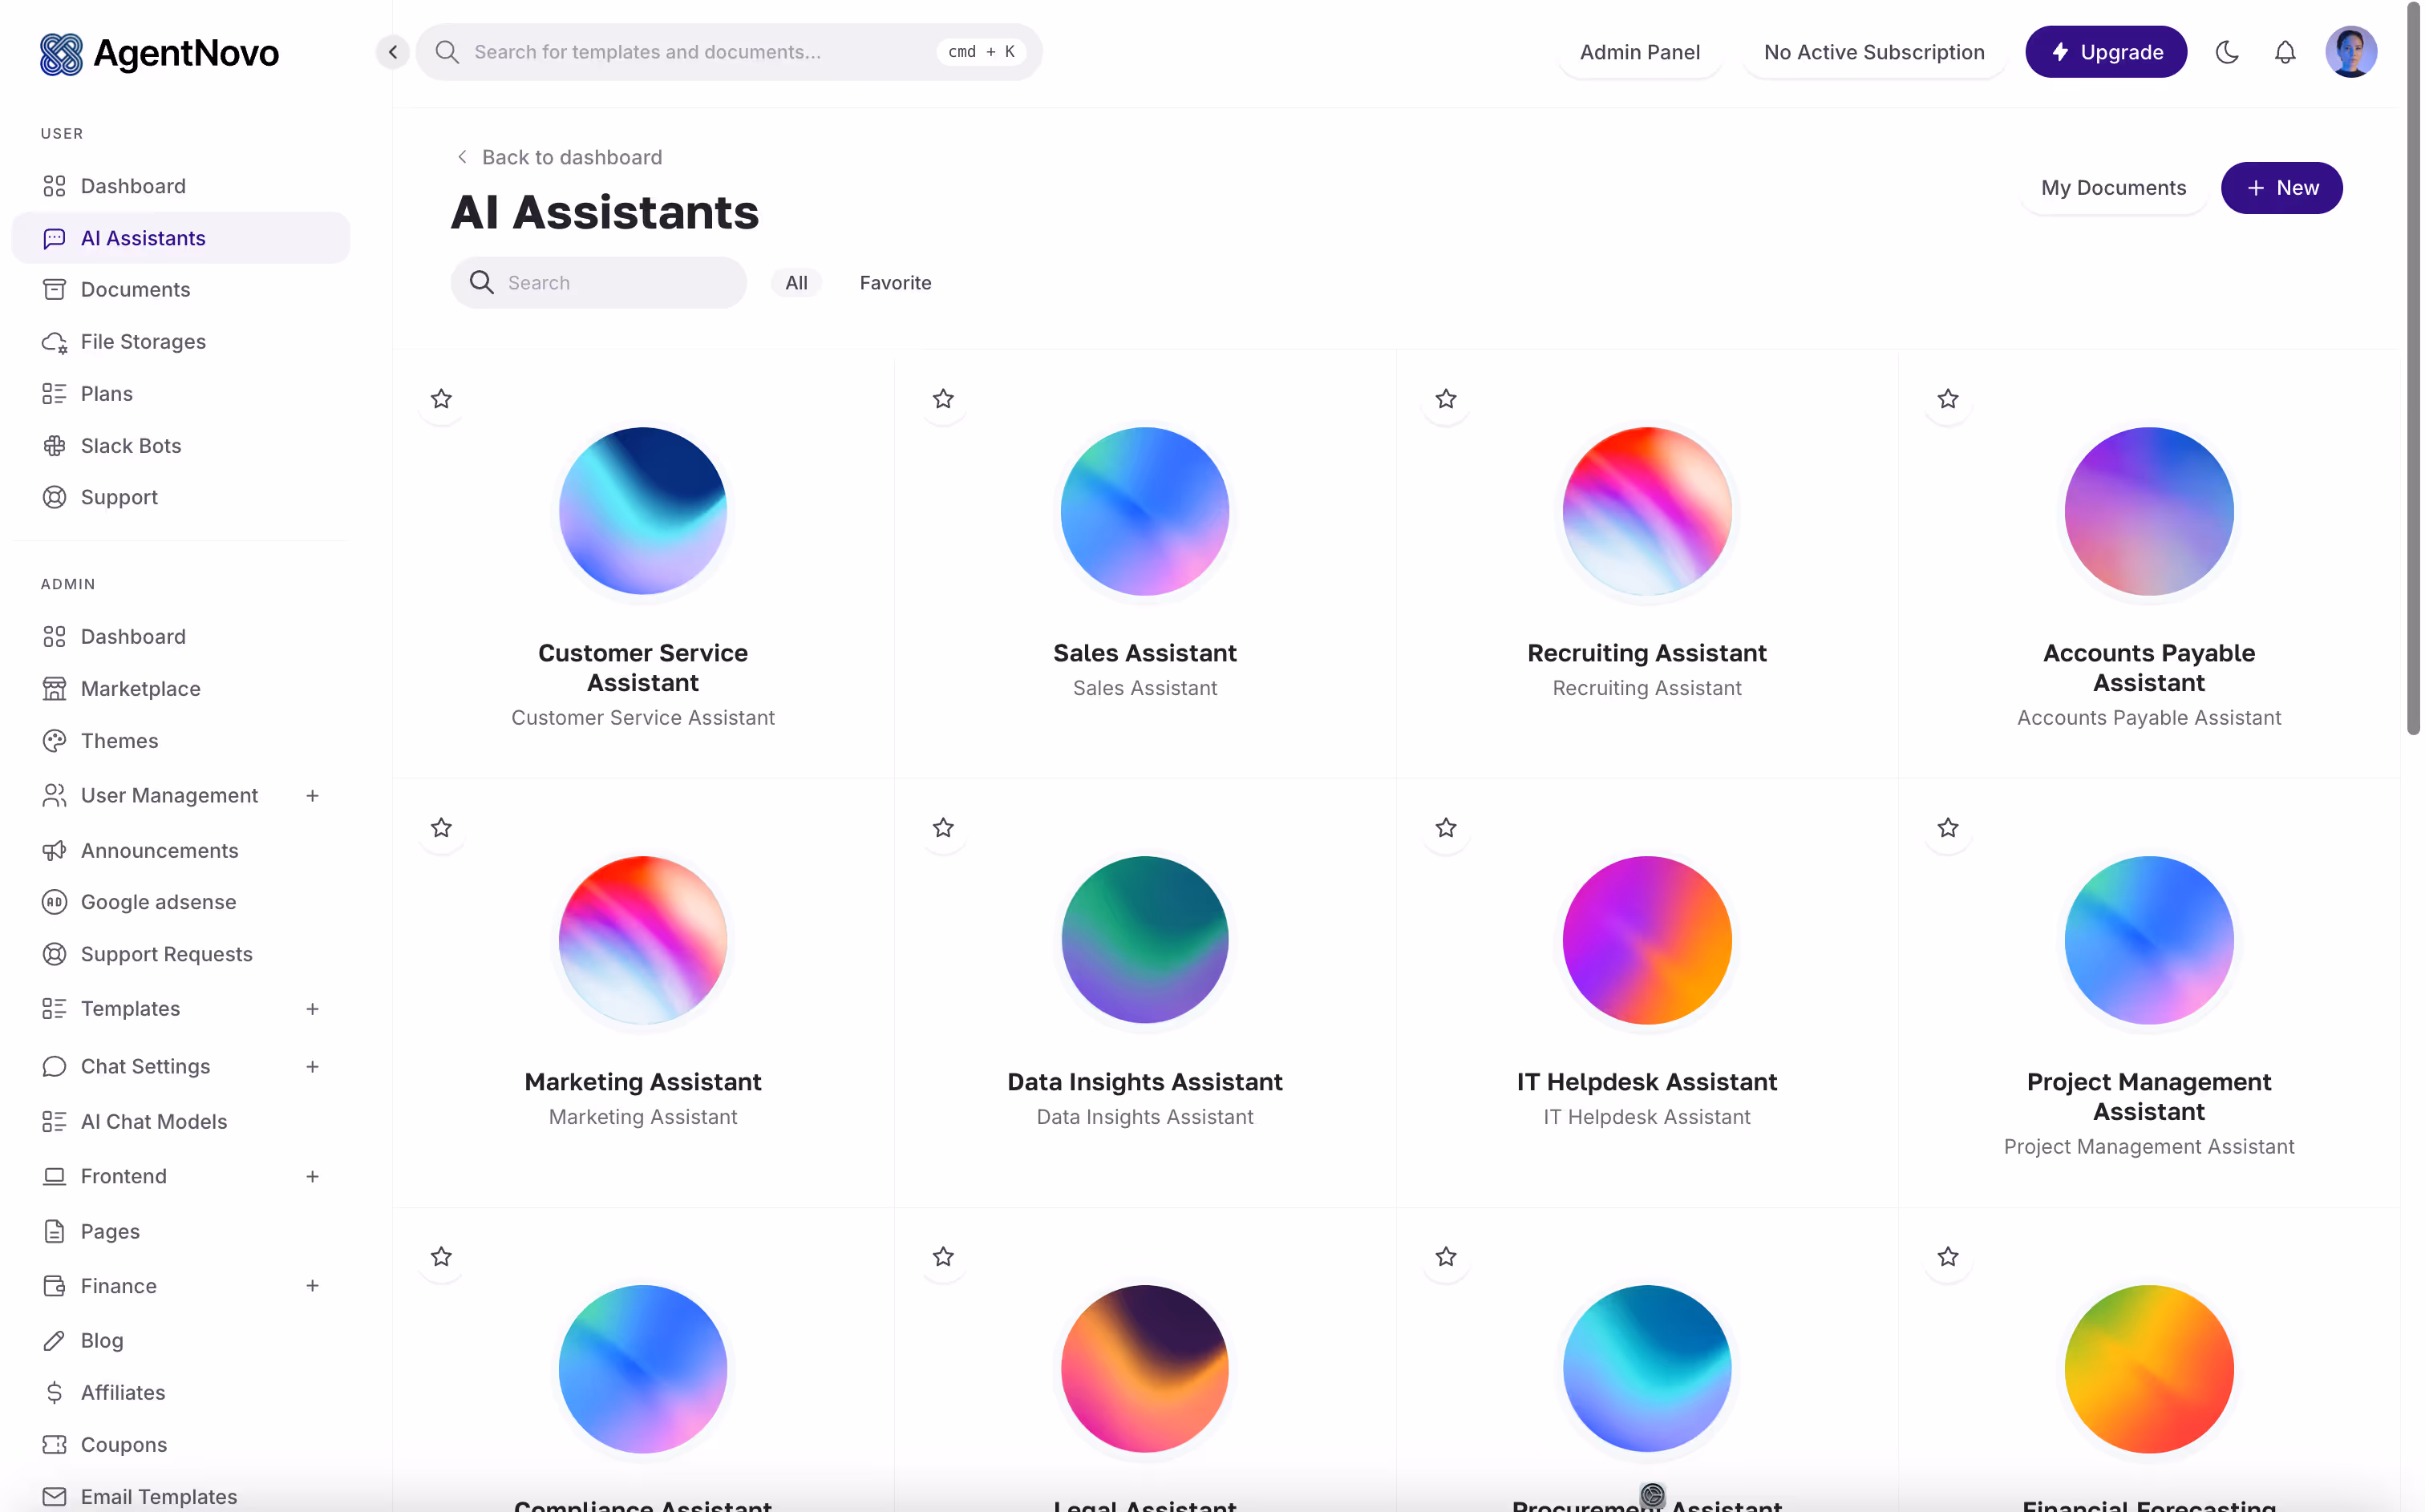Viewport: 2425px width, 1512px height.
Task: Click the Admin Panel button
Action: 1639,52
